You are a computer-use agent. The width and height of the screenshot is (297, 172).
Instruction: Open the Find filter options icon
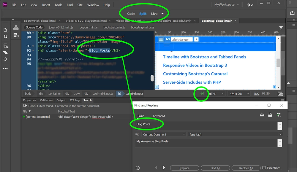[x=279, y=115]
